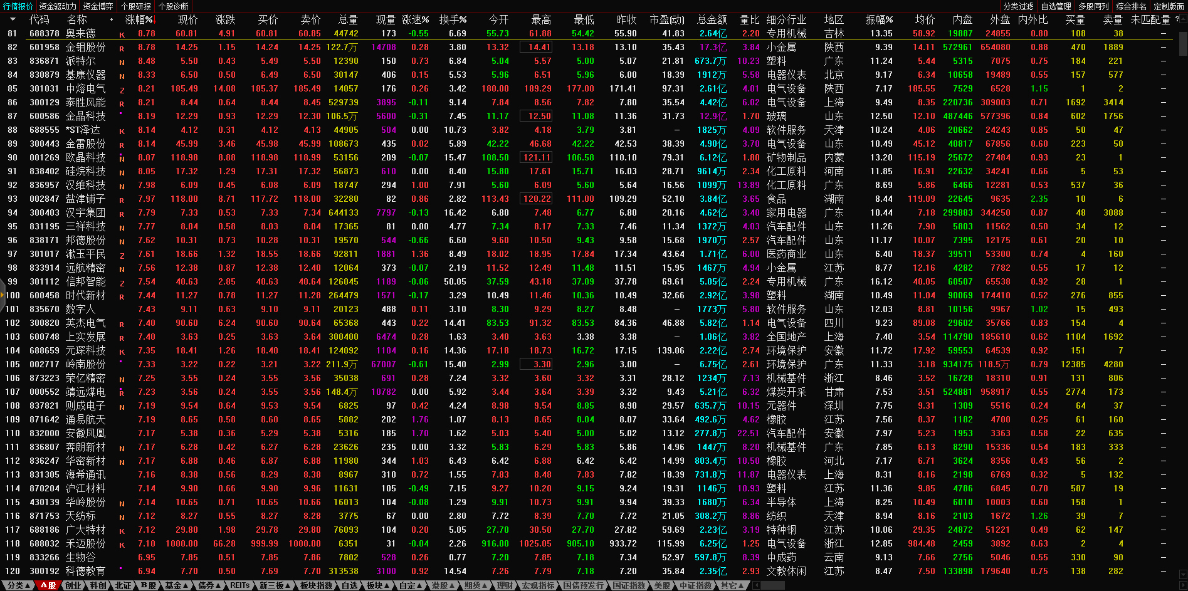The width and height of the screenshot is (1188, 591).
Task: Click the K marker icon beside 奥来德
Action: (122, 34)
